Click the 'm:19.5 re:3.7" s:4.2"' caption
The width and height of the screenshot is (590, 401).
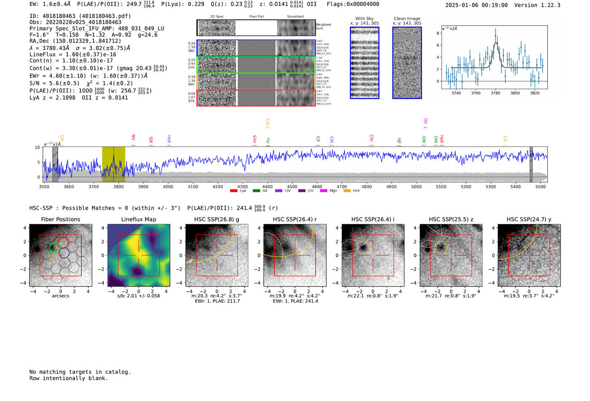[x=529, y=296]
